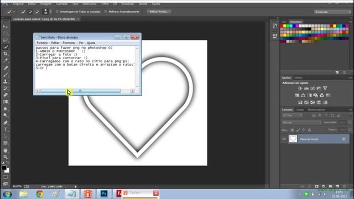Expand the status bar Doc info arrow
Image resolution: width=354 pixels, height=199 pixels.
76,187
